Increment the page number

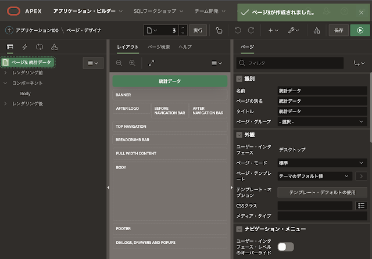coord(183,27)
